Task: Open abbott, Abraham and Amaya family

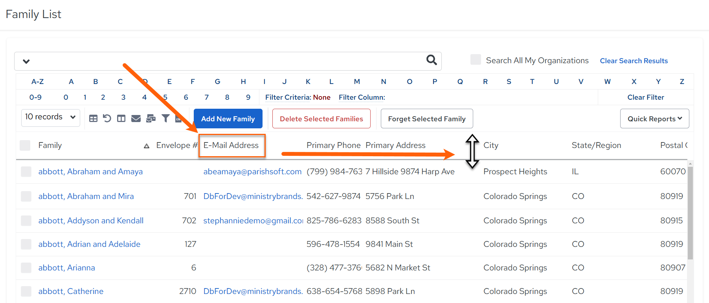Action: [90, 172]
